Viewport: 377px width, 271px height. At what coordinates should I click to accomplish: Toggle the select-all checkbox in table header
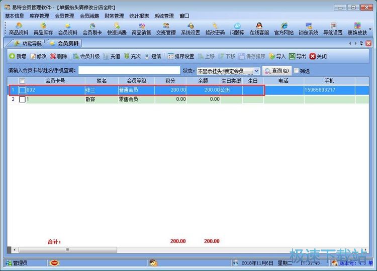[22, 81]
